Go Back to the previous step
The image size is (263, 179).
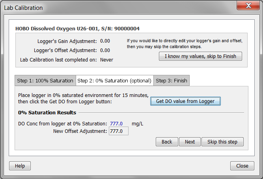[x=167, y=142]
